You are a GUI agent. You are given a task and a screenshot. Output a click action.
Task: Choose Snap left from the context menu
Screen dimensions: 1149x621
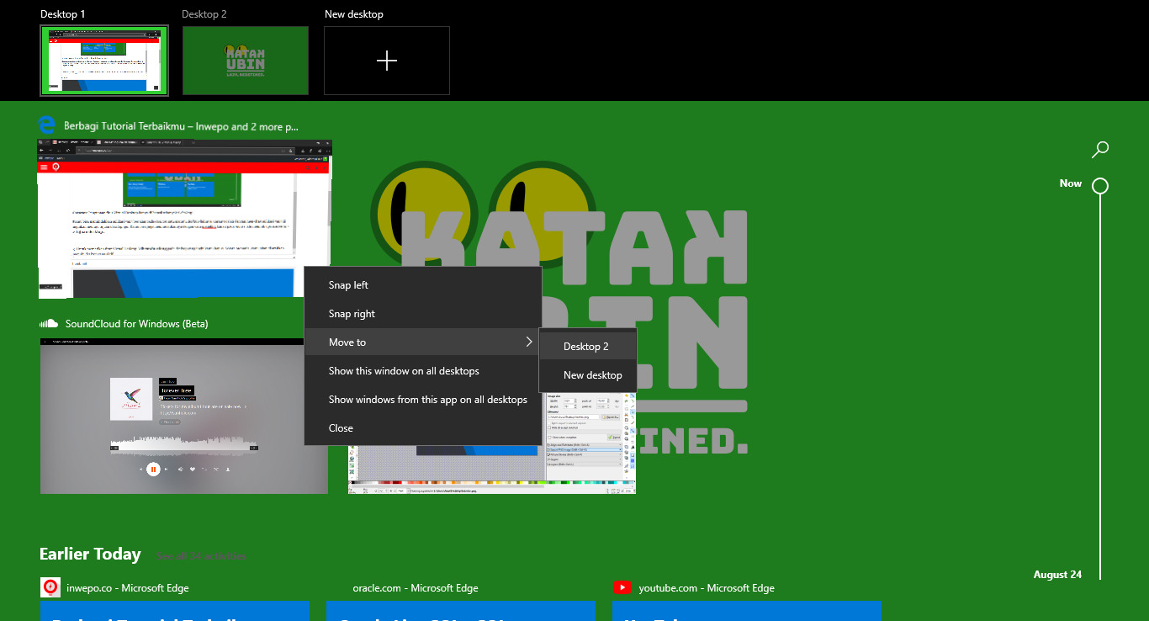422,285
